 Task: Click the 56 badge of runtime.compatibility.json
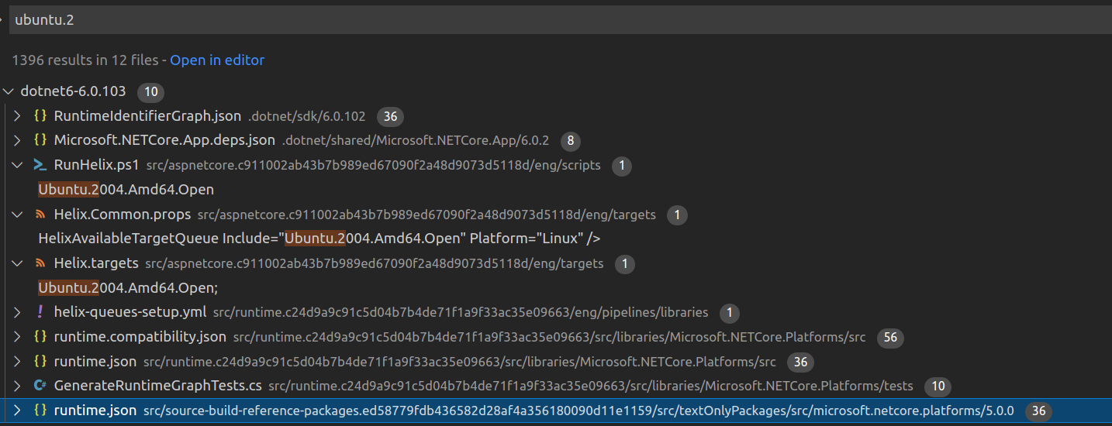(x=890, y=338)
